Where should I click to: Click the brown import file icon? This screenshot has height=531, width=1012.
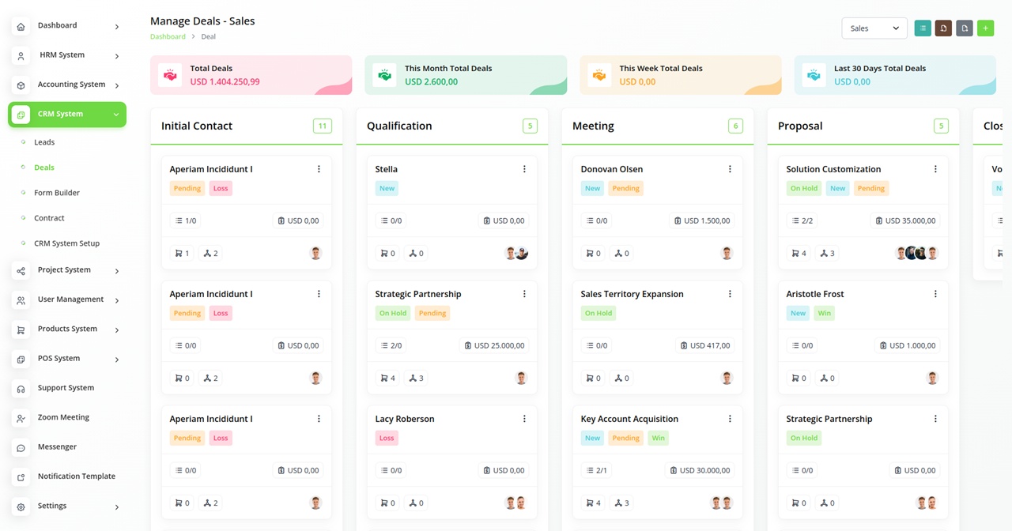click(x=943, y=28)
